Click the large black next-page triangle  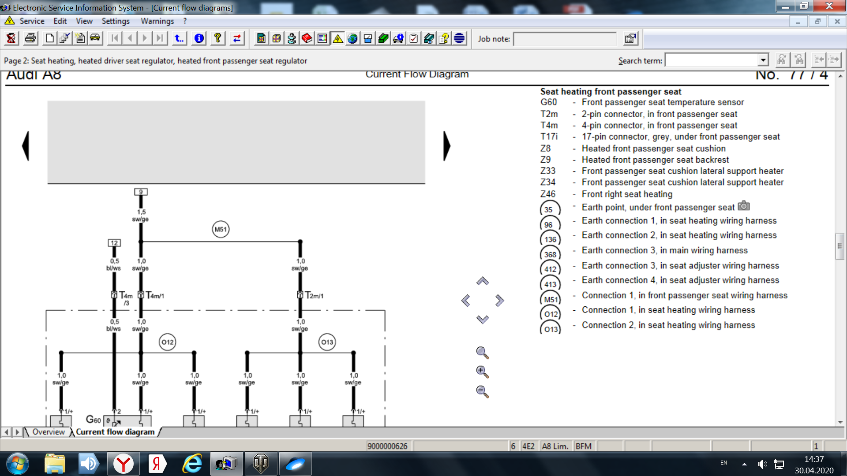point(447,146)
